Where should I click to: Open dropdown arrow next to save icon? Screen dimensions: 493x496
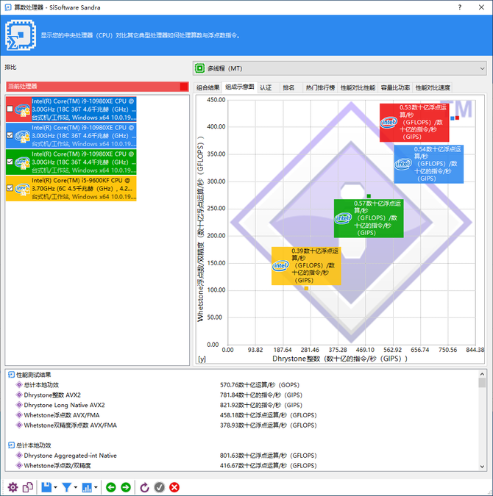[x=56, y=487]
